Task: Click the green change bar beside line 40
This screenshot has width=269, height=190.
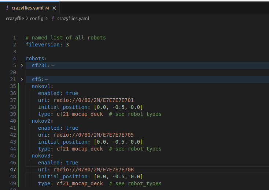Action: point(19,121)
